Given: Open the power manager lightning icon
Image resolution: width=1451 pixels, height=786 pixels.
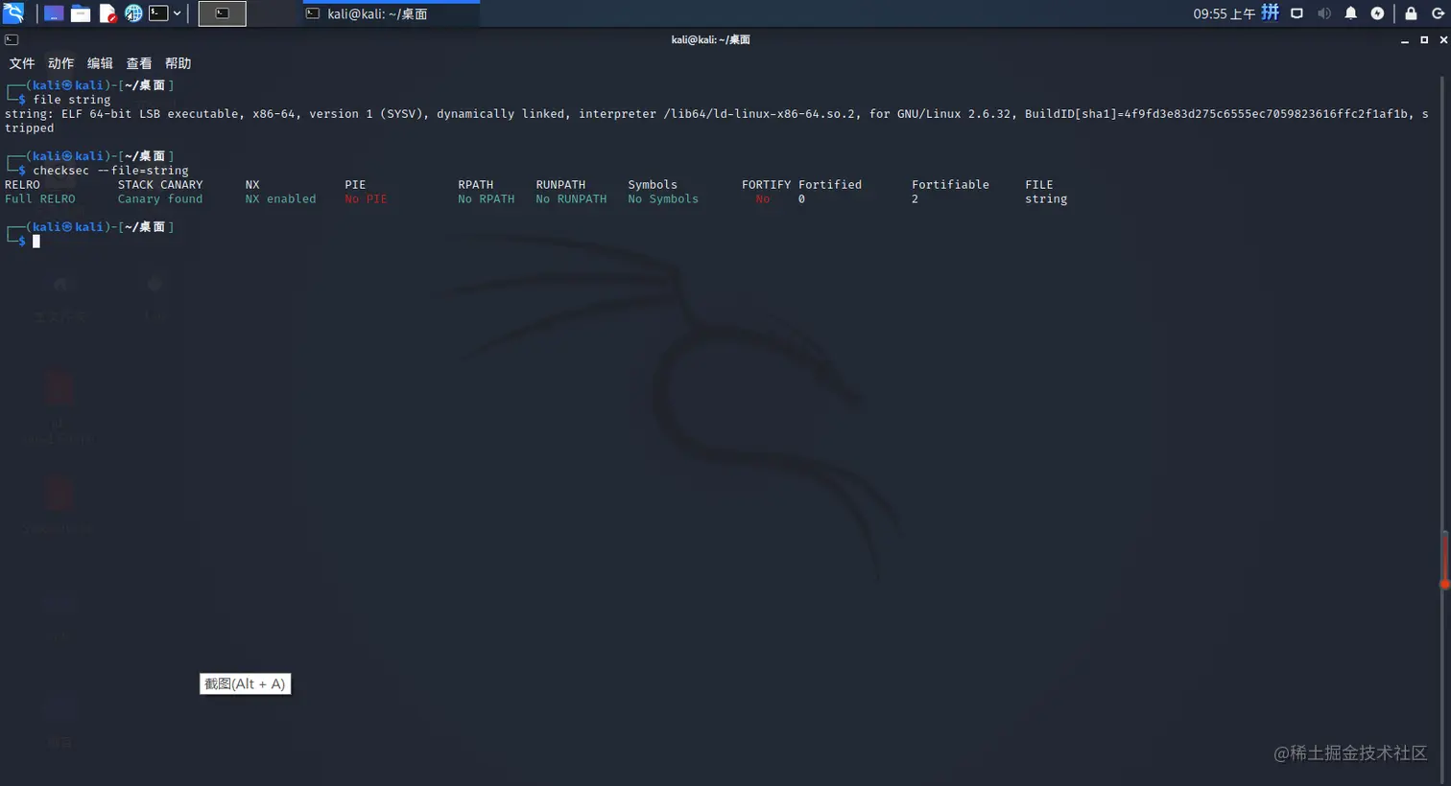Looking at the screenshot, I should 1377,13.
